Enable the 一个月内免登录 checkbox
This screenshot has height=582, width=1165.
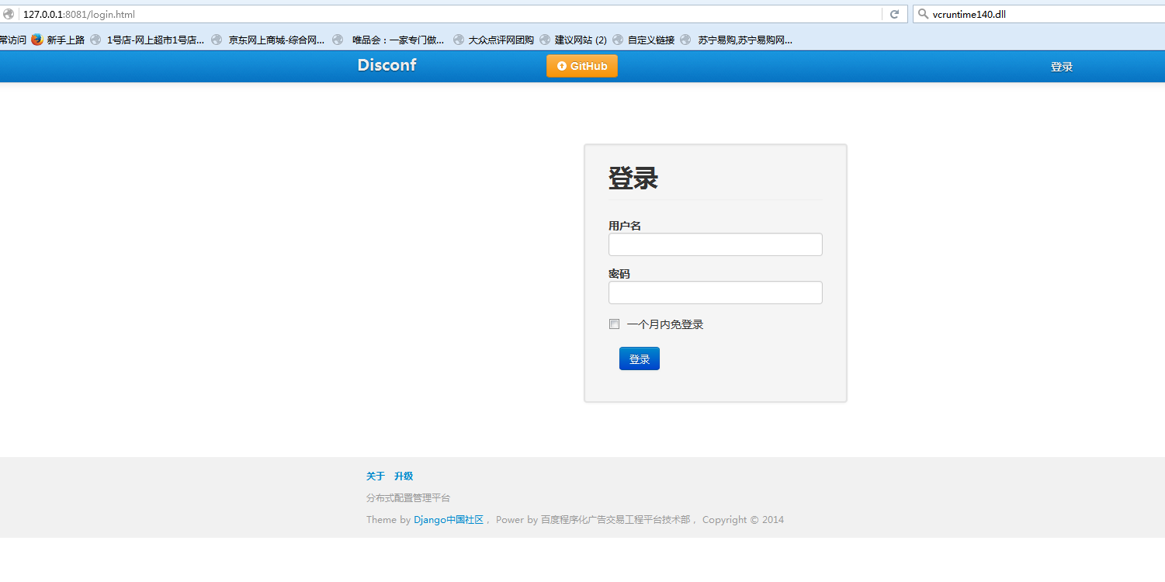coord(614,324)
